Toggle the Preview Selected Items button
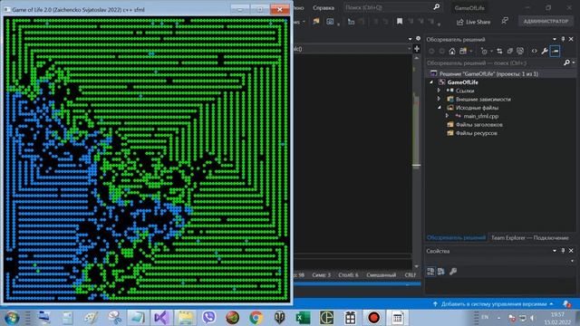 coord(556,52)
